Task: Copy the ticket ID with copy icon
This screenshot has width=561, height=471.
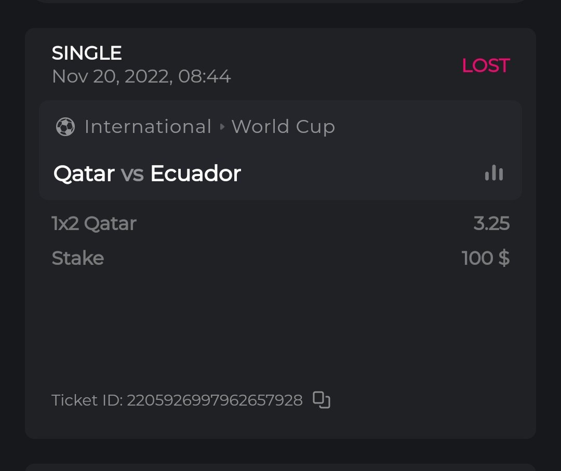Action: point(322,400)
